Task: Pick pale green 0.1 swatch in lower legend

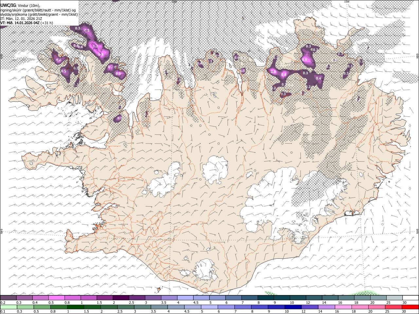Action: (9, 307)
